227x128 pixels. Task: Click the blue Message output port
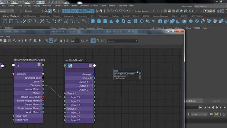(94, 74)
